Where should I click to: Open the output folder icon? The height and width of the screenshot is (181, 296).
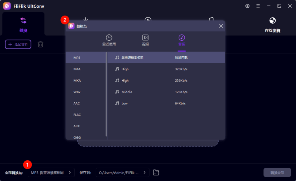tap(156, 172)
